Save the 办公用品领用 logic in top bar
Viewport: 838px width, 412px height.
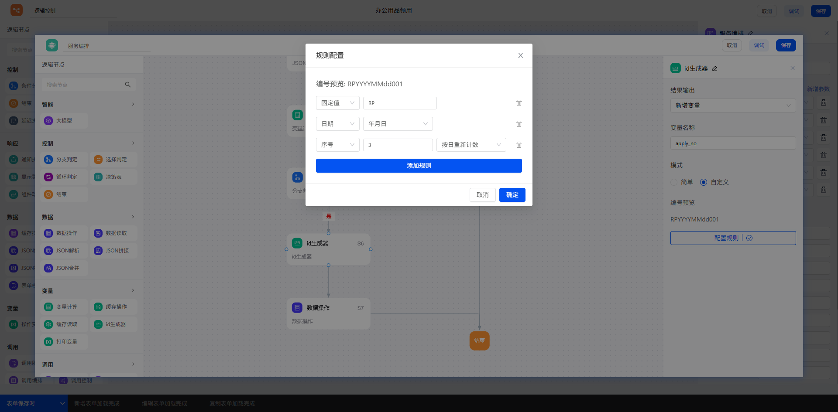point(821,11)
